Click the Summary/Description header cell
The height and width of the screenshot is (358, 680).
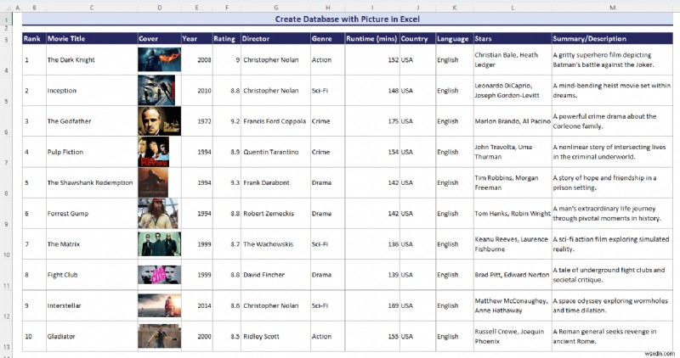612,38
